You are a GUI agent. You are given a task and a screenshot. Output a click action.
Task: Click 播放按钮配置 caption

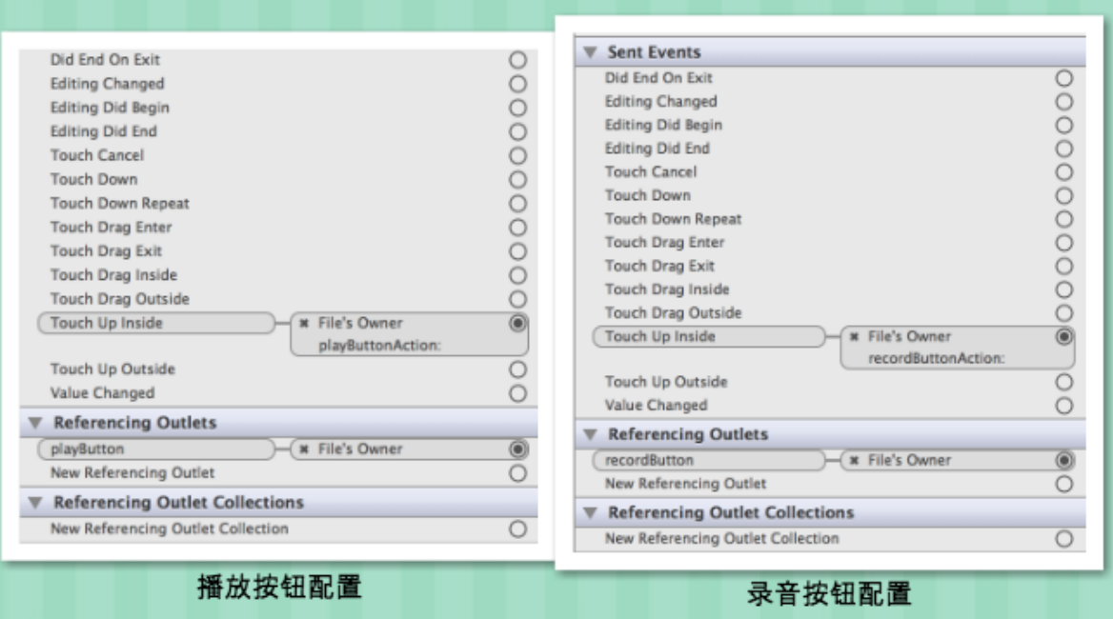[279, 587]
